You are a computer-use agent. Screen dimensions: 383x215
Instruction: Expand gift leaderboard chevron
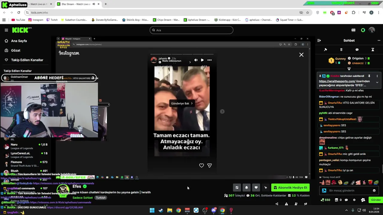(x=349, y=69)
